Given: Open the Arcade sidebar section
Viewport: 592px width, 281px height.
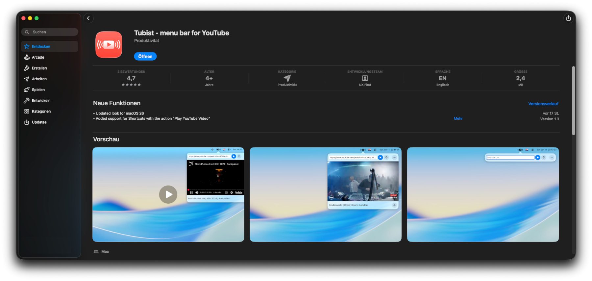Looking at the screenshot, I should 38,57.
